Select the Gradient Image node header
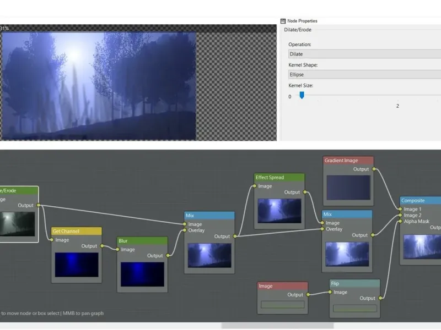441x330 pixels. pyautogui.click(x=348, y=161)
